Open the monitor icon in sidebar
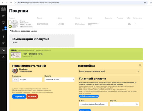The image size is (152, 111). coord(3,23)
